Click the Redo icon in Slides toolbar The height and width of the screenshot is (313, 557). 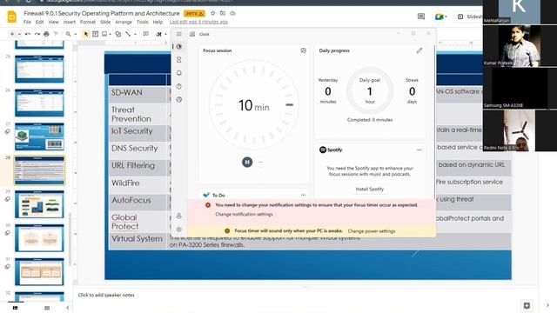(x=37, y=34)
